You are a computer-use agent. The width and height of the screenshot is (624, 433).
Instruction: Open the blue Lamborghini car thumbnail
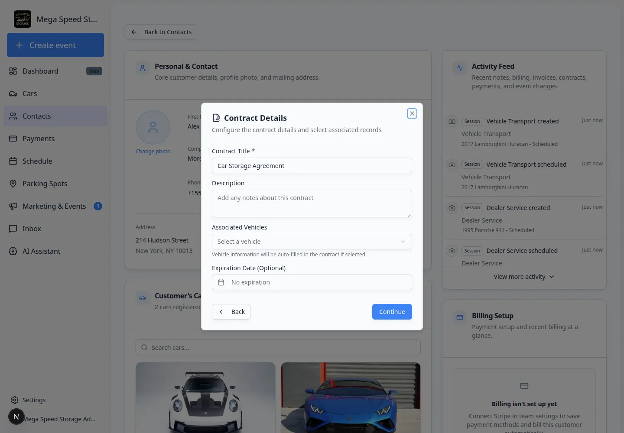[x=351, y=397]
